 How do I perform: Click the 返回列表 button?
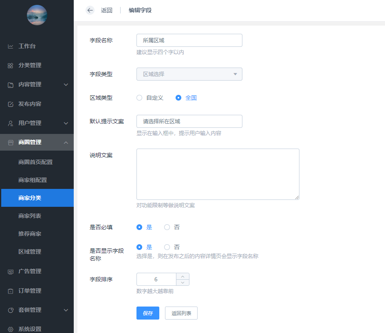click(x=181, y=313)
